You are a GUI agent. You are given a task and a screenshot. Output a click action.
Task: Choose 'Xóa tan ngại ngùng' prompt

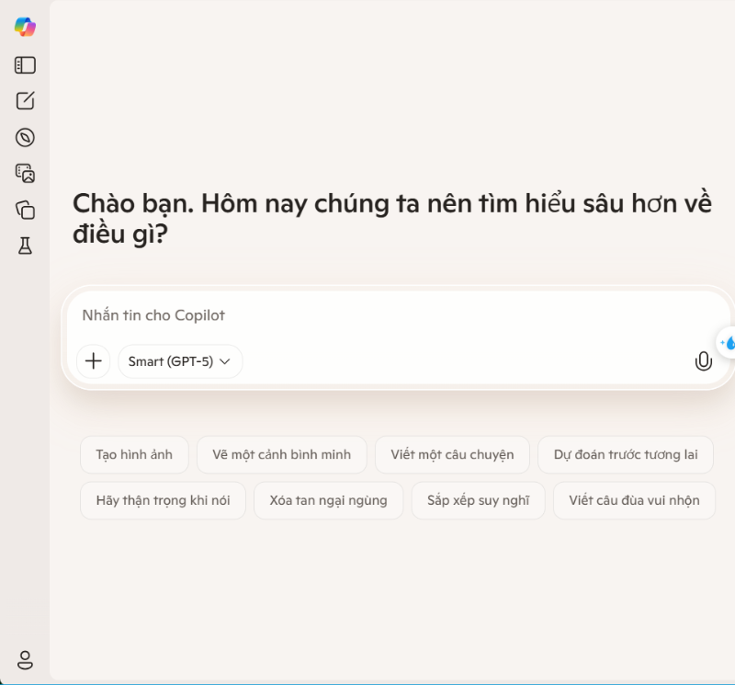pyautogui.click(x=328, y=500)
